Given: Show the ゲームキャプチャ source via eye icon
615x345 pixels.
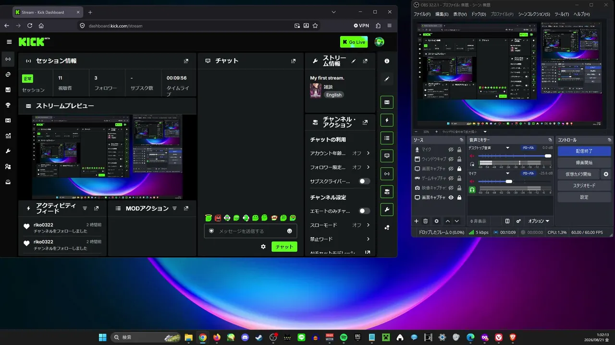Looking at the screenshot, I should [x=451, y=178].
